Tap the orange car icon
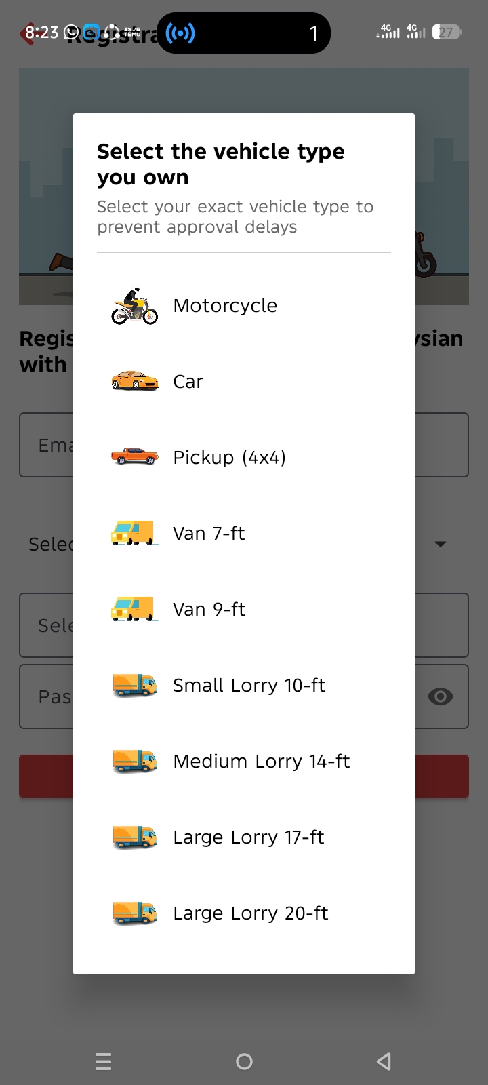The width and height of the screenshot is (488, 1085). pos(134,381)
